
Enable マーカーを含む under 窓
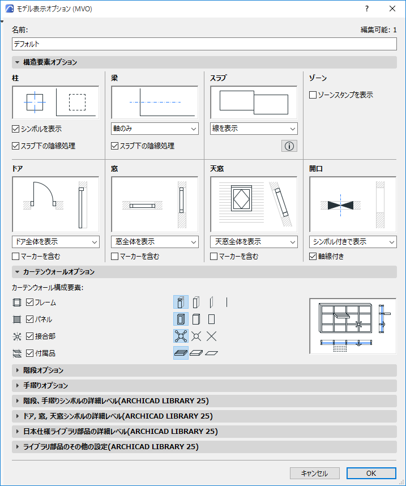[x=114, y=257]
